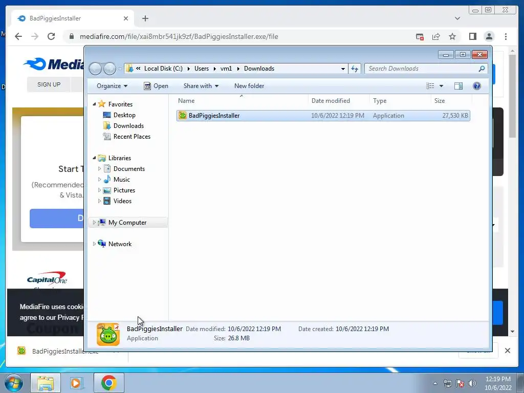Reload the MediaFire page in Chrome

[x=51, y=36]
